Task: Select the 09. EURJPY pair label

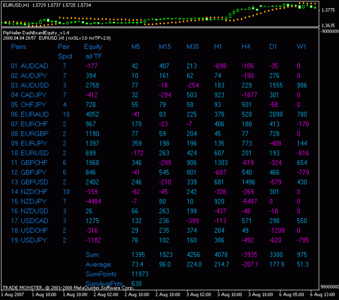Action: [29, 143]
